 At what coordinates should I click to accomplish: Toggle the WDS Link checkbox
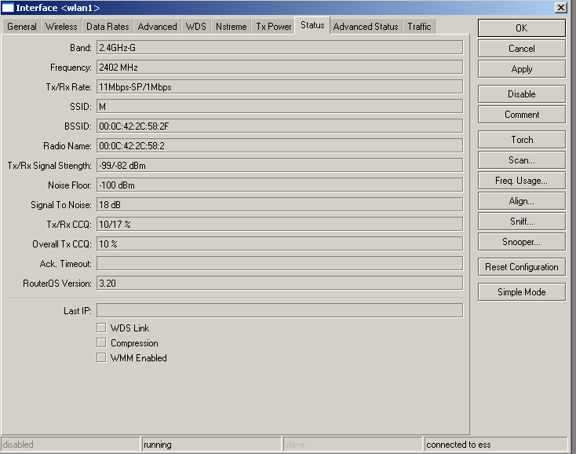point(101,328)
